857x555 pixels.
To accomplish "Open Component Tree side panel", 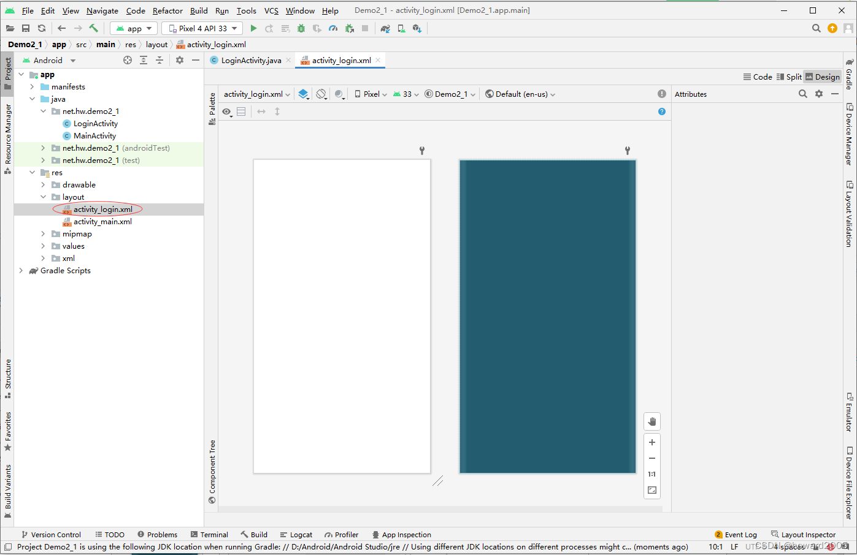I will 212,472.
